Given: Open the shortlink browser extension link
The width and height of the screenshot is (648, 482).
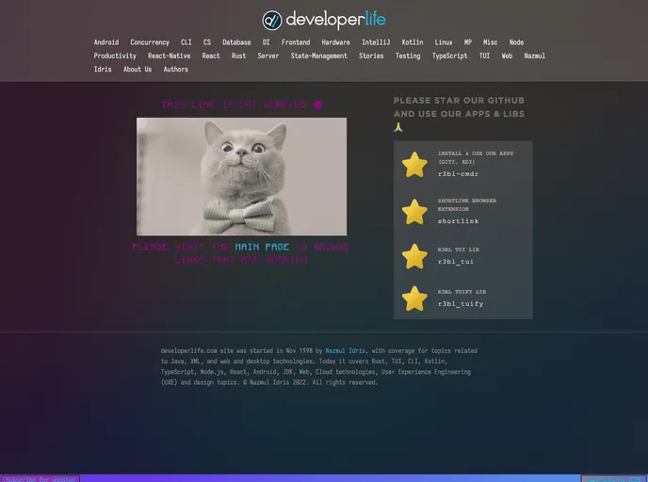Looking at the screenshot, I should [458, 221].
